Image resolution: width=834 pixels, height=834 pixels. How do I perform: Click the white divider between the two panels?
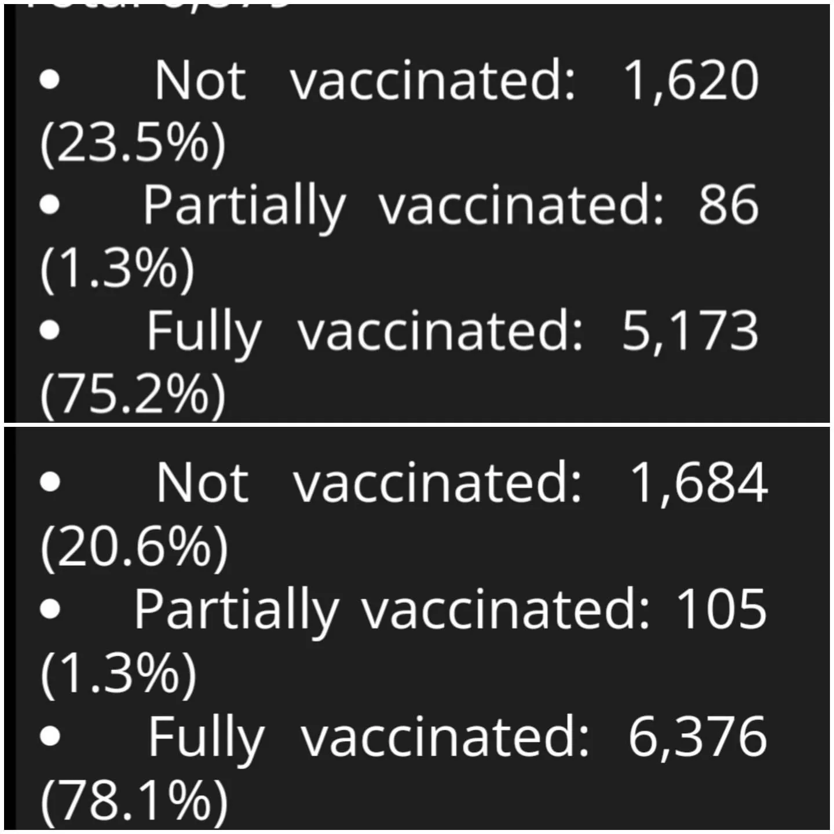tap(417, 425)
